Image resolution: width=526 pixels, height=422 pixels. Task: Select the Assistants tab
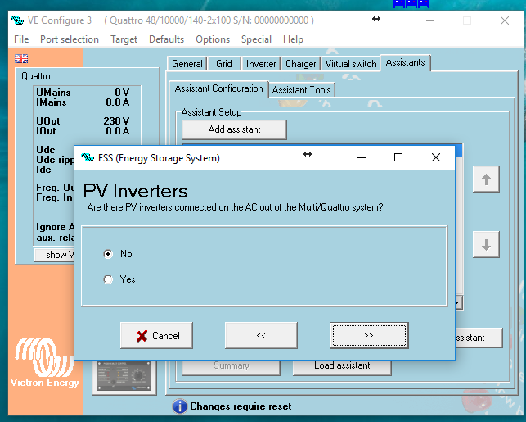405,62
